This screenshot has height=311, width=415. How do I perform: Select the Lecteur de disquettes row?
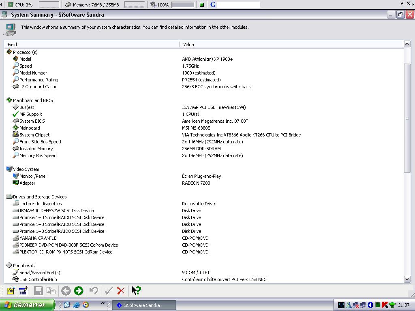(x=204, y=203)
